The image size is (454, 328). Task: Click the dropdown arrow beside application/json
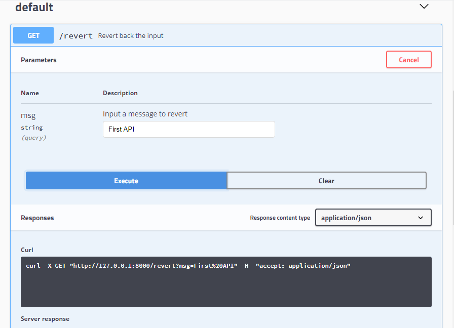tap(421, 218)
